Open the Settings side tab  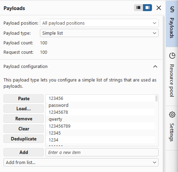172,128
